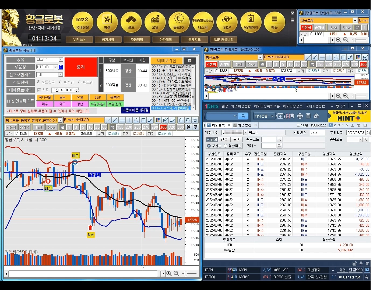
Task: Open the KRX 국내선물 gold icon
Action: point(83,22)
